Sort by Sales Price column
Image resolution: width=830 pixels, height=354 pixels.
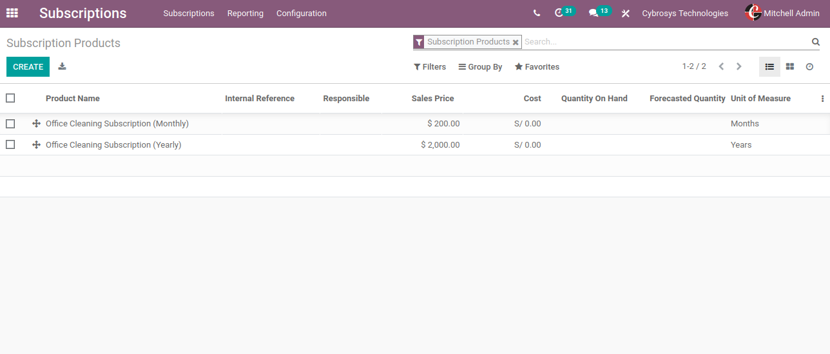coord(433,99)
